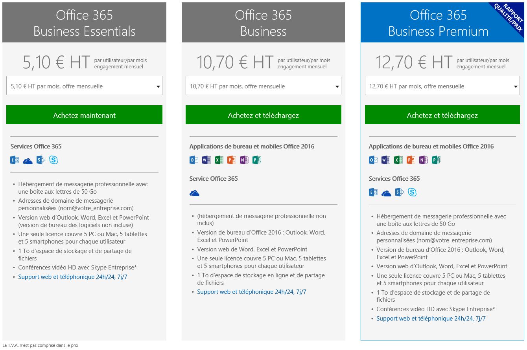Viewport: 527px width, 350px height.
Task: Open Support web et téléphonique link in Business Premium
Action: (431, 319)
